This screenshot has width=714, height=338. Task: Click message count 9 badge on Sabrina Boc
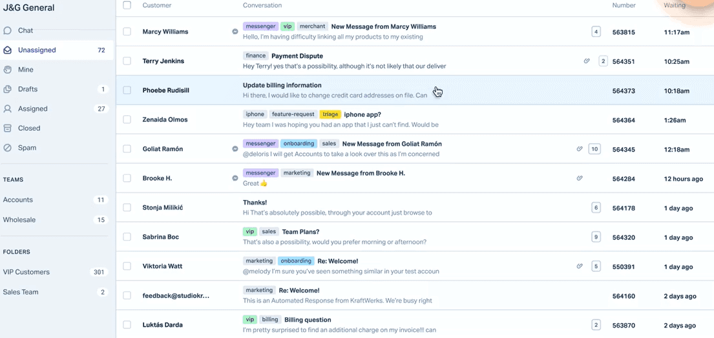coord(596,237)
